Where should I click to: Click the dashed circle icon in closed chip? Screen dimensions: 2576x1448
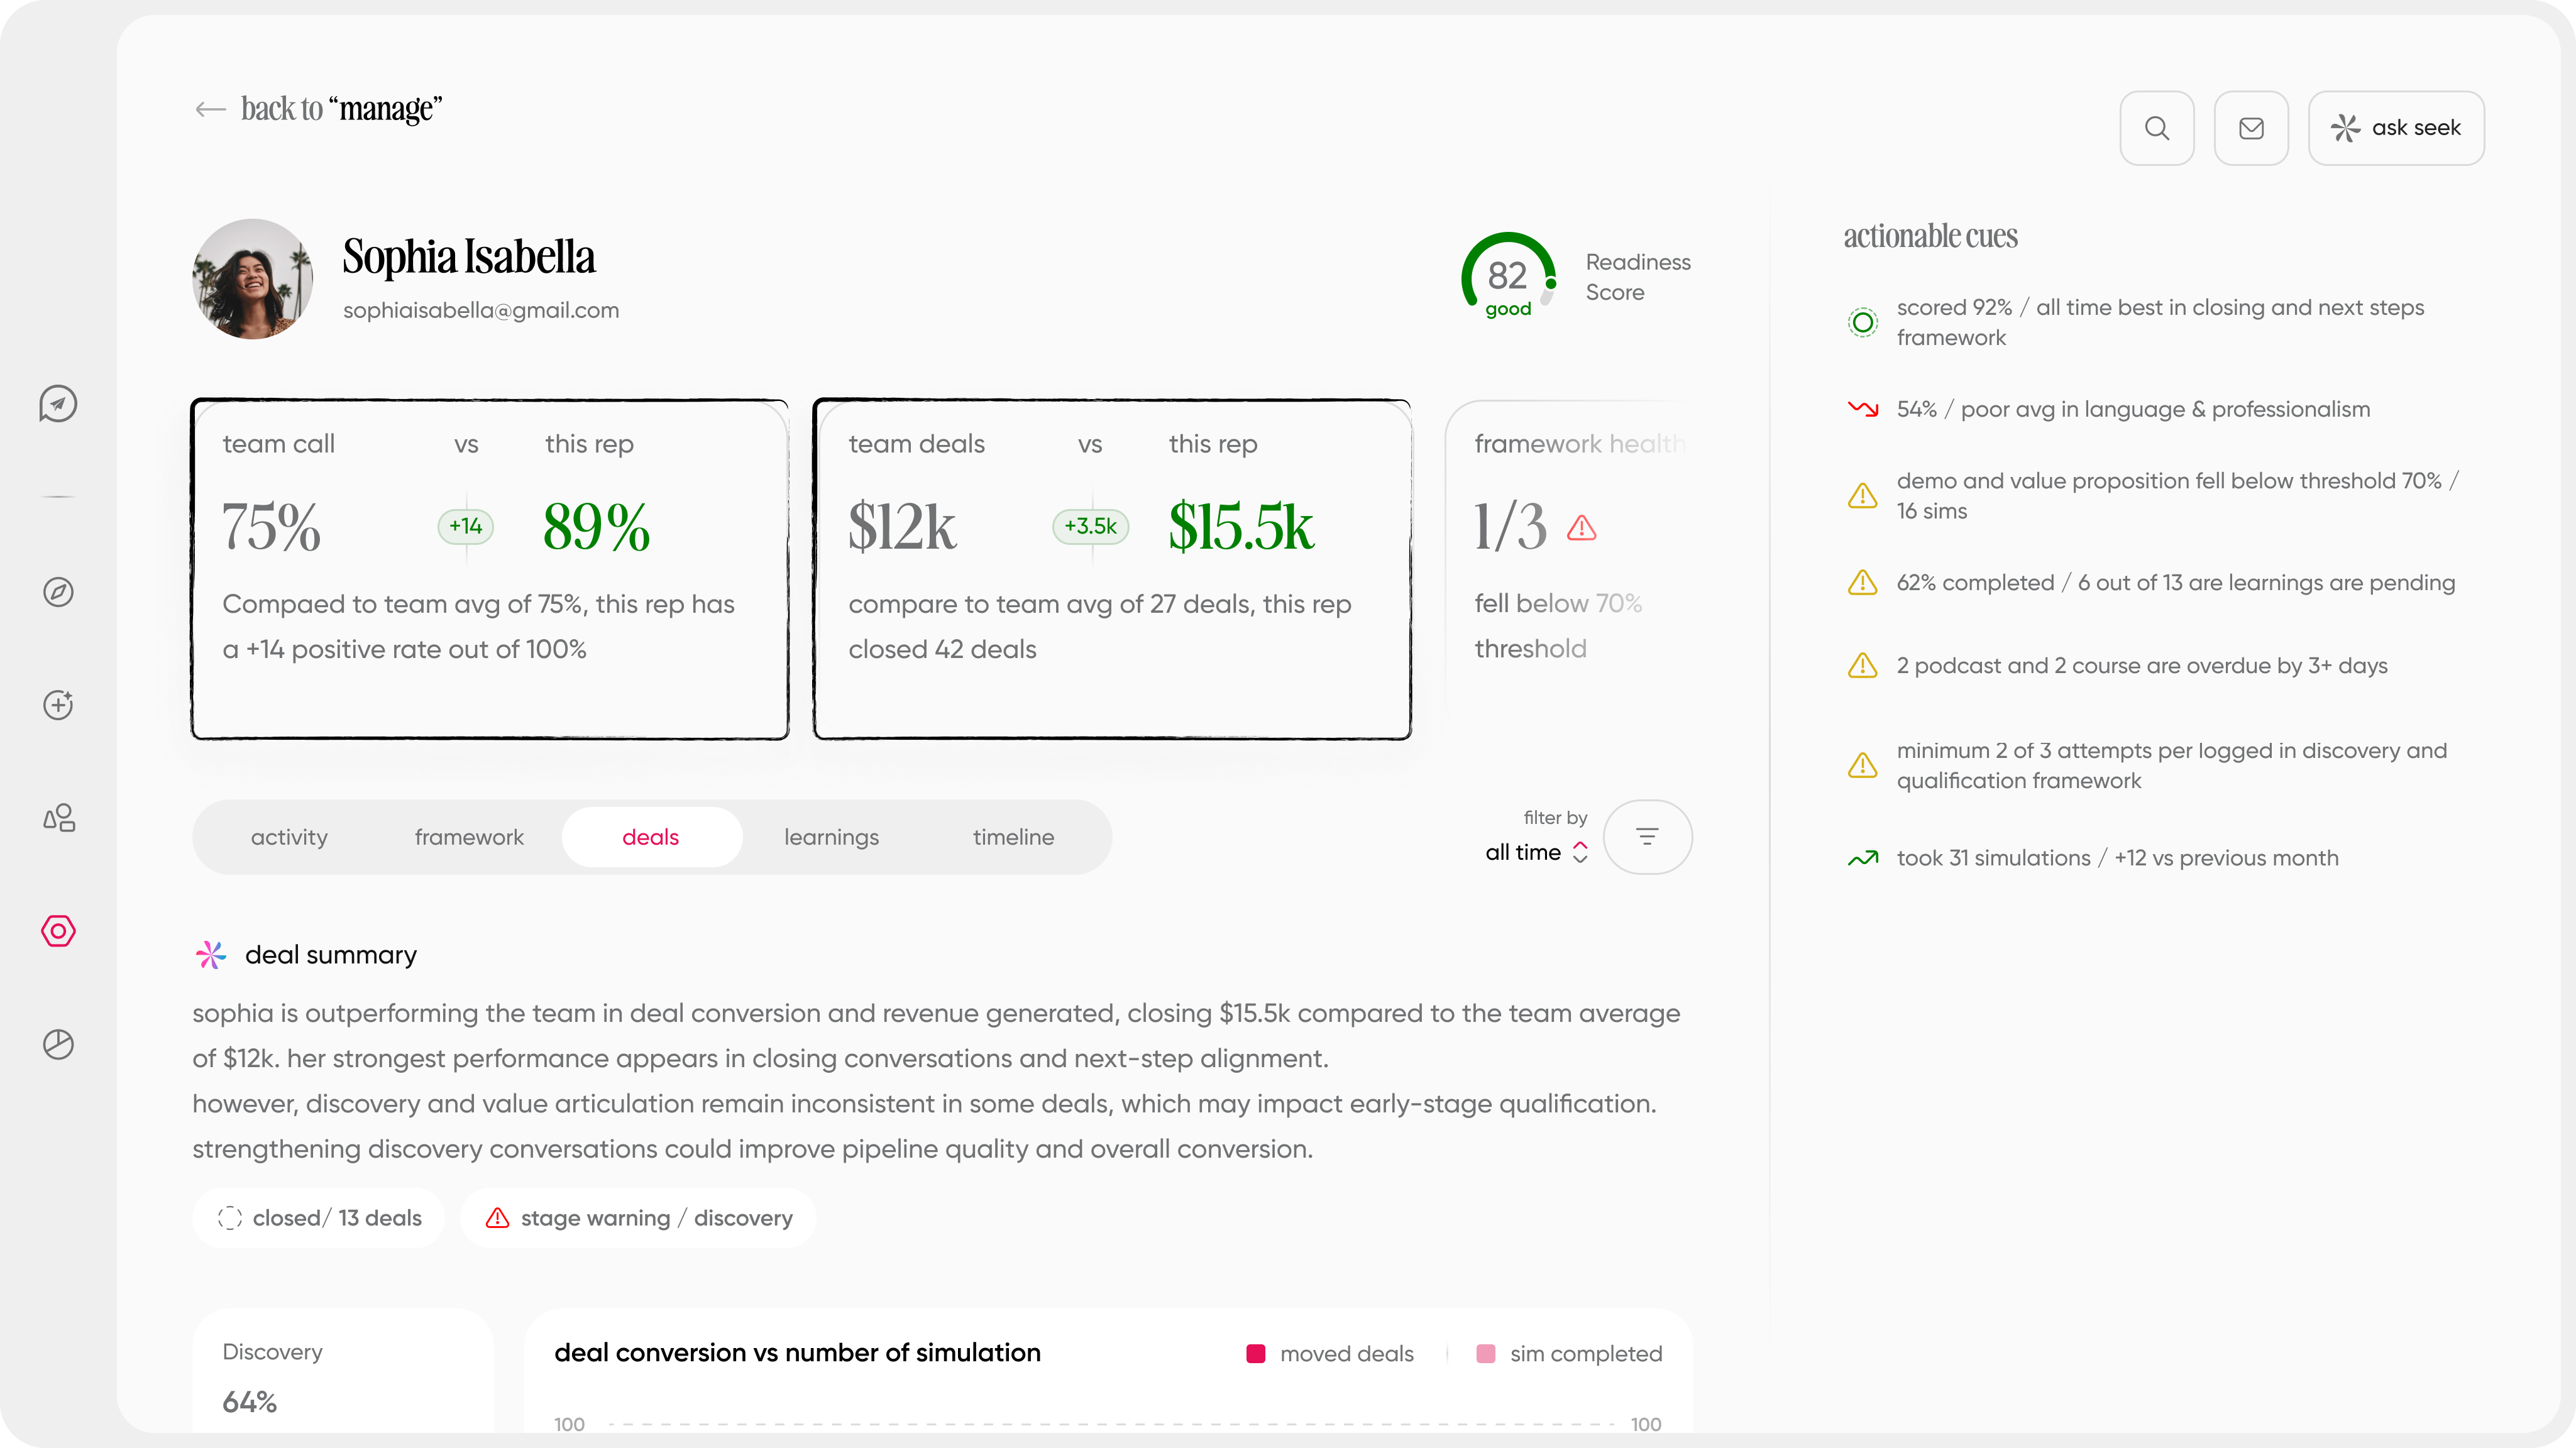pos(229,1218)
